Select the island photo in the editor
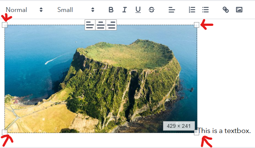255x148 pixels. pyautogui.click(x=101, y=79)
